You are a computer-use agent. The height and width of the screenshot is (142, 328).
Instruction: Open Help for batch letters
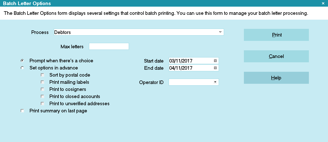pyautogui.click(x=276, y=78)
